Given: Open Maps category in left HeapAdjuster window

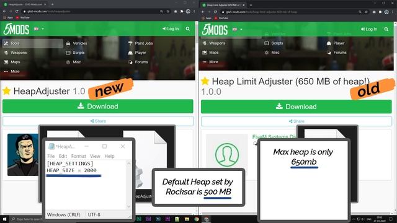Looking at the screenshot, I should point(12,62).
